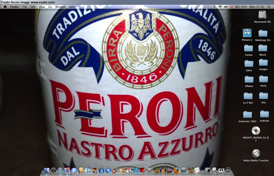Image resolution: width=274 pixels, height=176 pixels.
Task: Open the Finder menu in menu bar
Action: (14, 7)
